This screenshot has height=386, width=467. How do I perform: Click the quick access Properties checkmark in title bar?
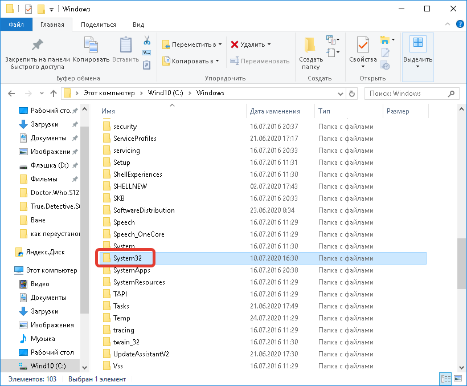pyautogui.click(x=28, y=9)
